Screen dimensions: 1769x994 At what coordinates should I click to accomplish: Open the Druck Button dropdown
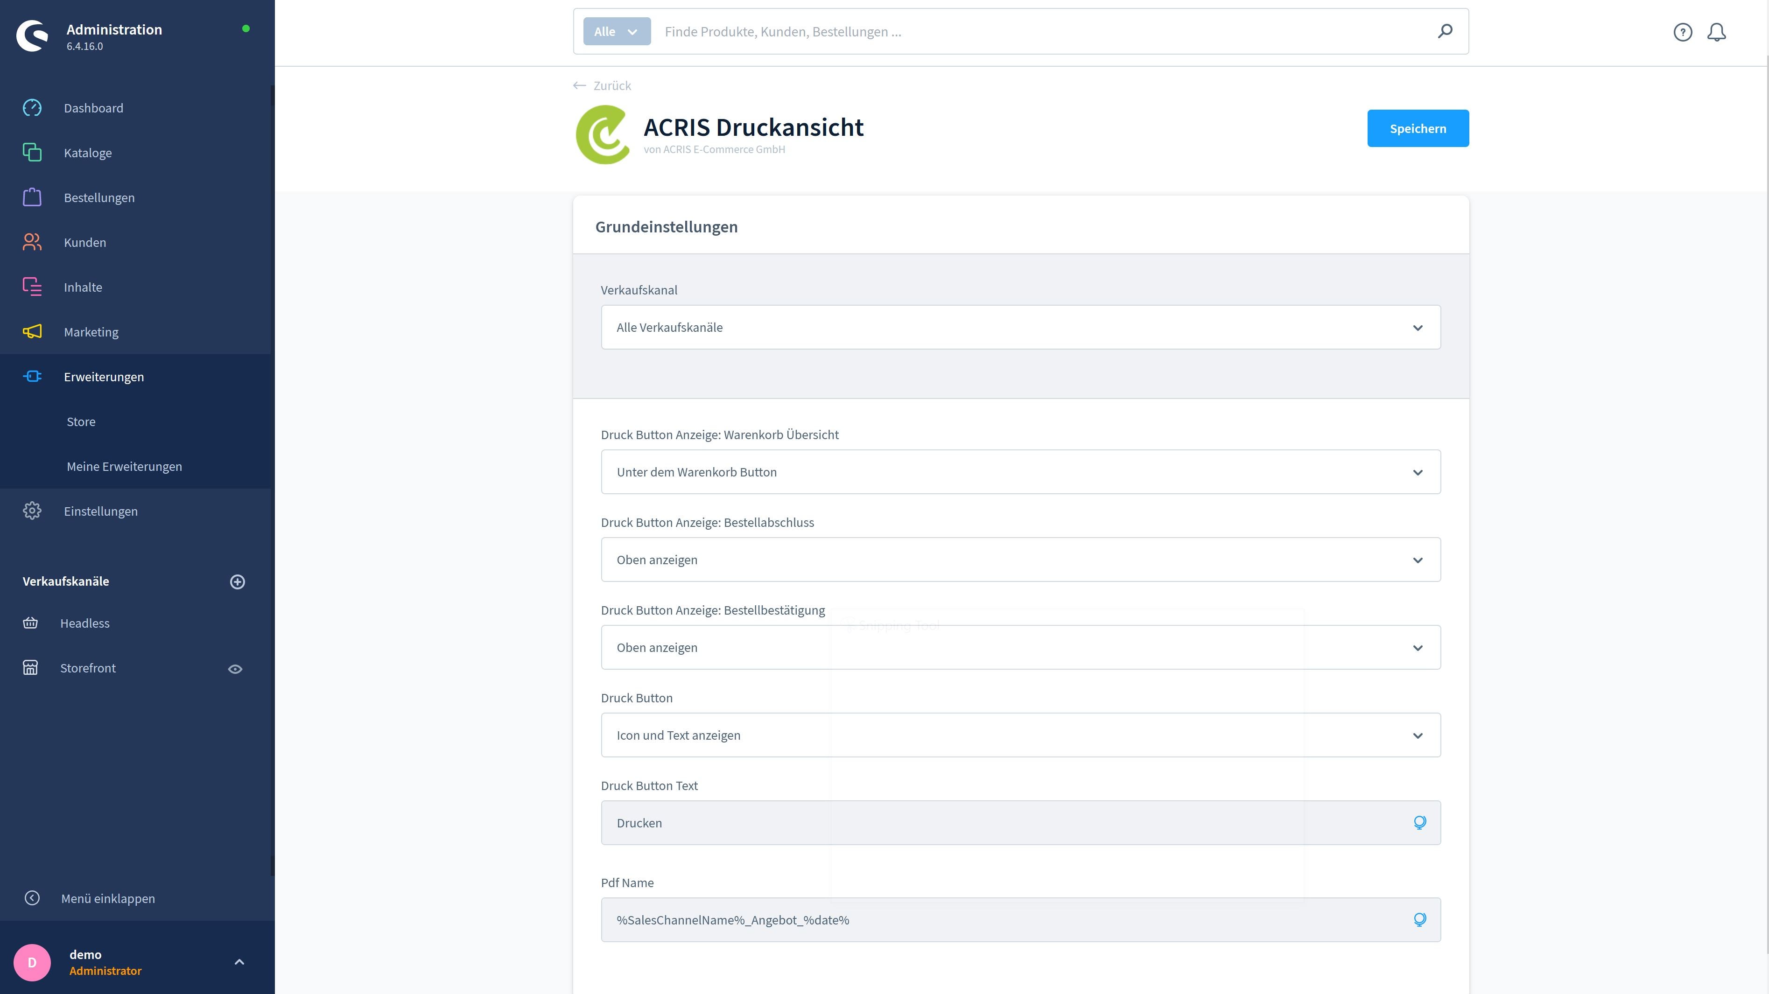pyautogui.click(x=1020, y=735)
